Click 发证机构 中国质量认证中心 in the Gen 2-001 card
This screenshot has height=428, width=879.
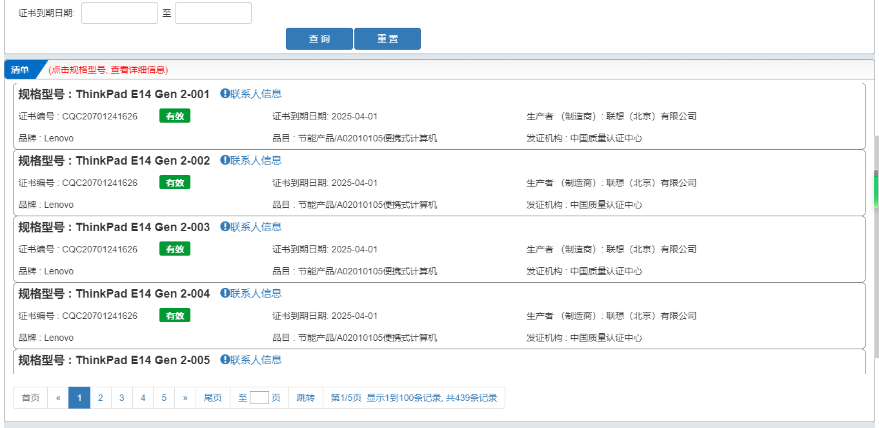click(x=585, y=139)
